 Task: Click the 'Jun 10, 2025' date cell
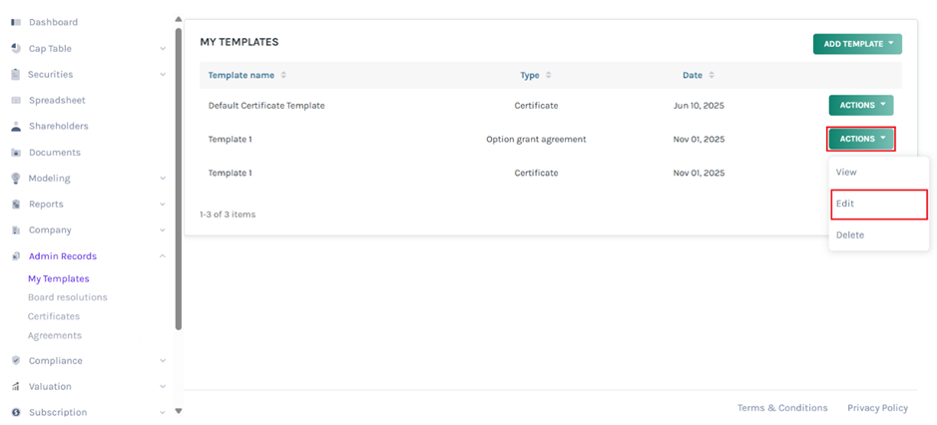click(699, 106)
